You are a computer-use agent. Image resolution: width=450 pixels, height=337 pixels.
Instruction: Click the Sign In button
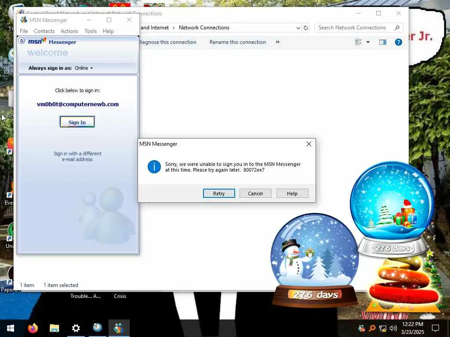click(77, 122)
